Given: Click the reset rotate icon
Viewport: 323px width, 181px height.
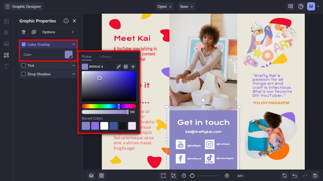Looking at the screenshot, I should pyautogui.click(x=284, y=176).
